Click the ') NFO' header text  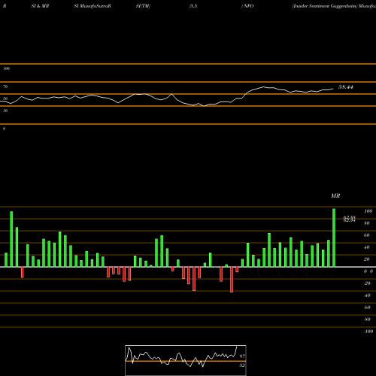point(247,6)
